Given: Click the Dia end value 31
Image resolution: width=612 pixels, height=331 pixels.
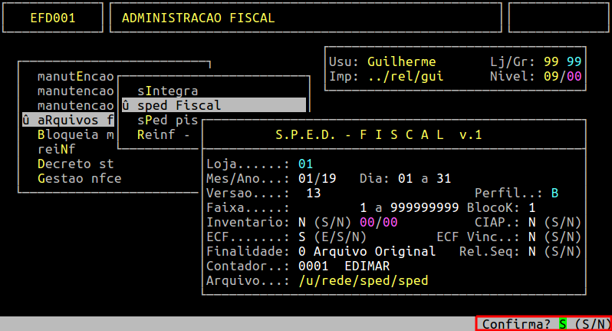Looking at the screenshot, I should [x=443, y=178].
